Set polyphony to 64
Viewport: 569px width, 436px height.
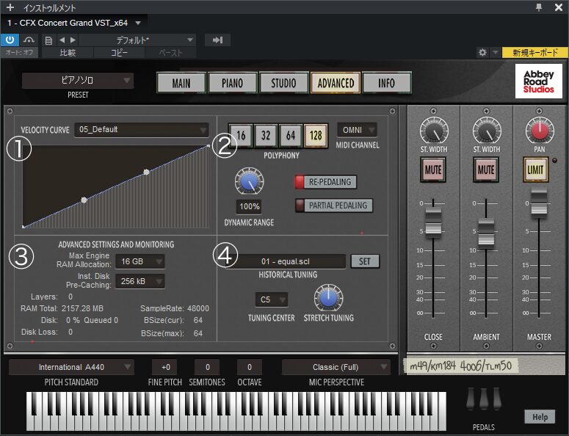(291, 136)
